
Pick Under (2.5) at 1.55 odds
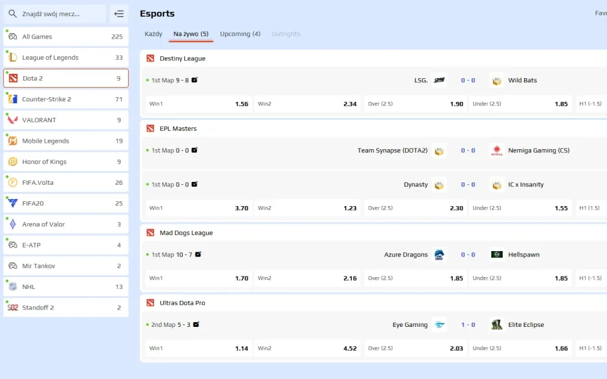click(520, 208)
